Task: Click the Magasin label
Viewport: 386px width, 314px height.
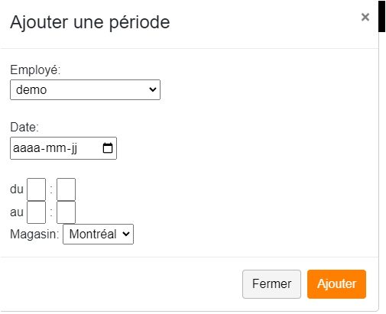Action: [x=34, y=234]
